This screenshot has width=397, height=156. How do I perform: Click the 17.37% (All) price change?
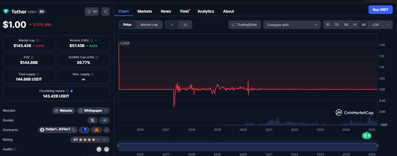40,25
